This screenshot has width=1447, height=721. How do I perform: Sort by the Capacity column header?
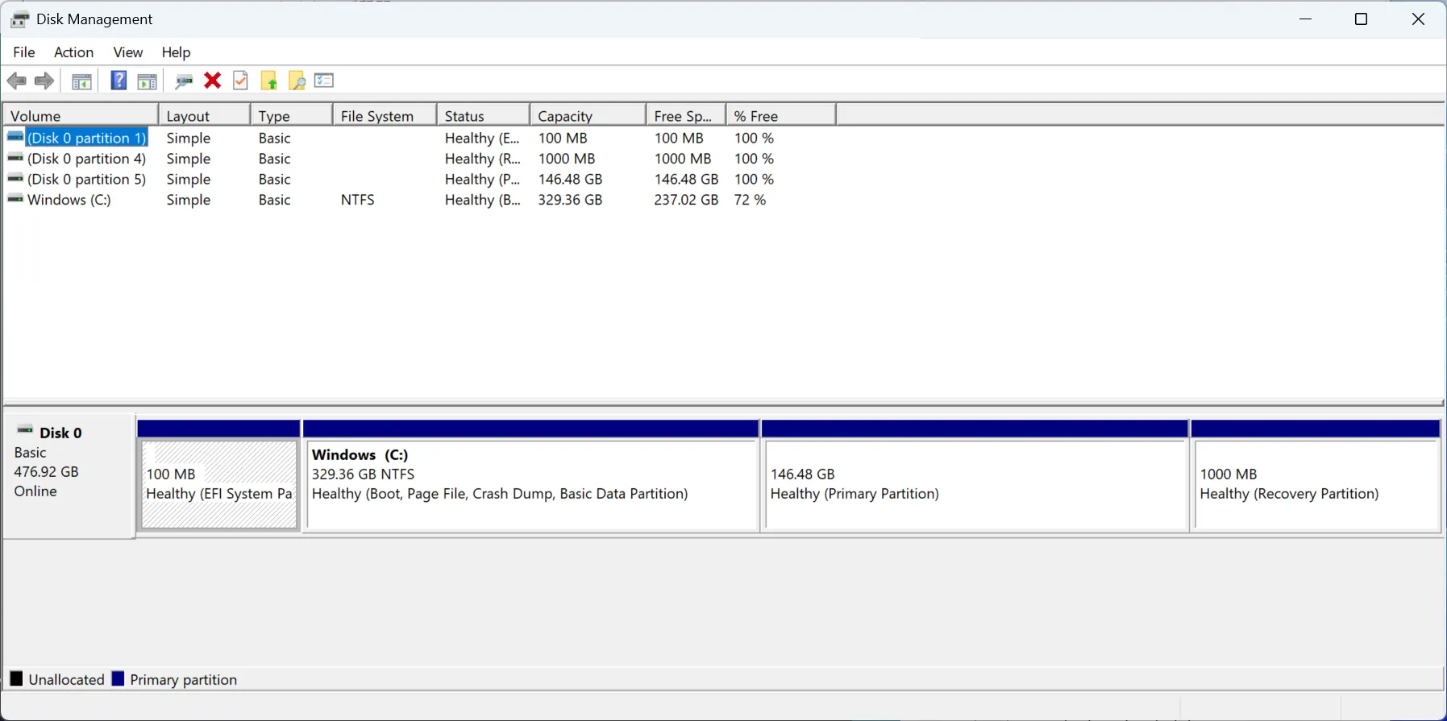pyautogui.click(x=588, y=116)
